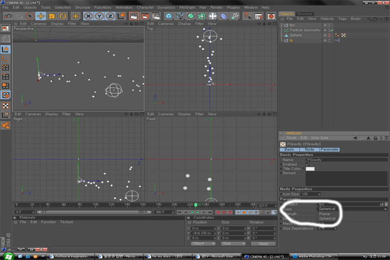
Task: Toggle Particle Geometry enable checkmark
Action: (x=332, y=30)
